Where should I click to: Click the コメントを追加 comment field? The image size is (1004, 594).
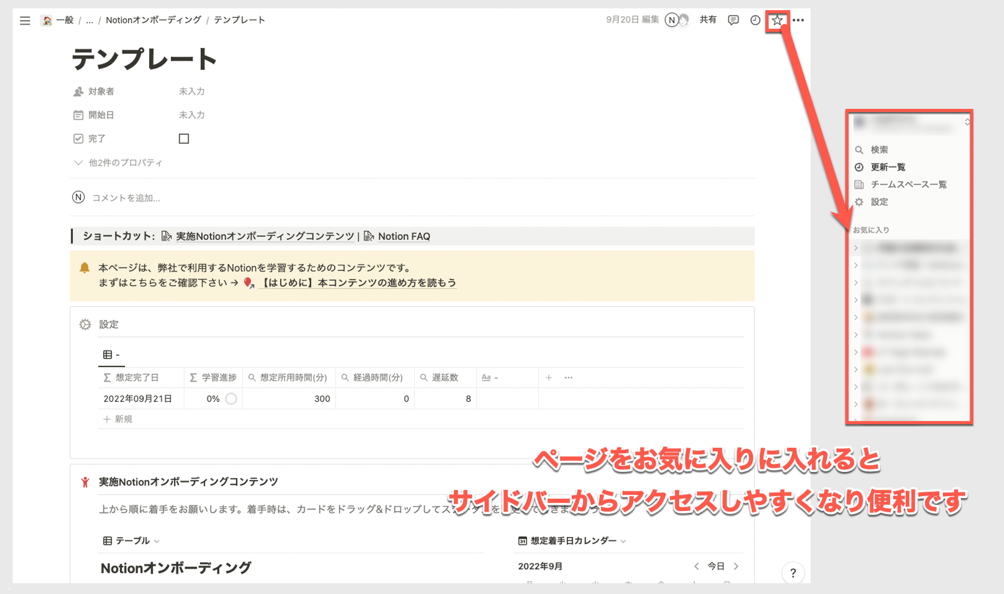125,198
